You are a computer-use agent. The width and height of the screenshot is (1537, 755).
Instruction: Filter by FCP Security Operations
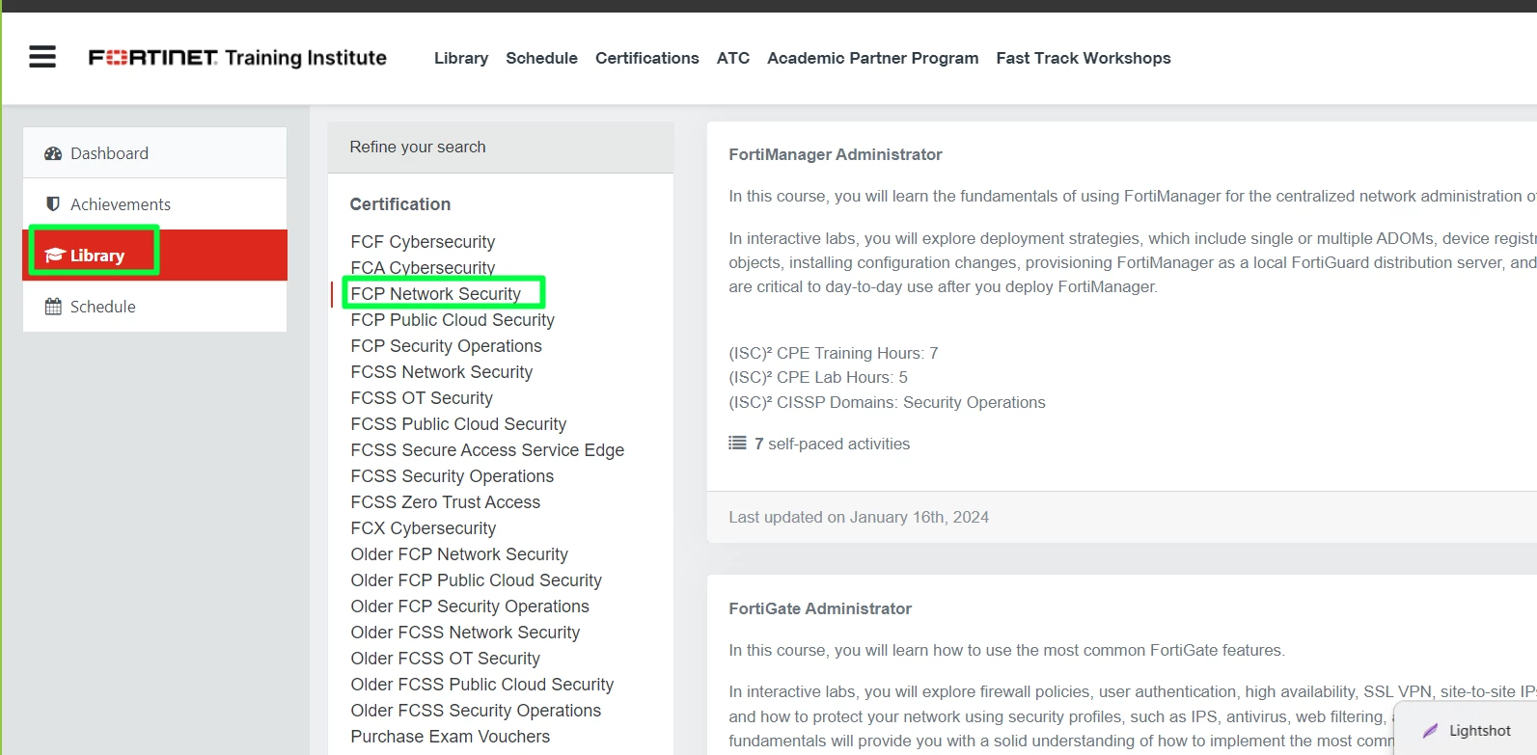coord(447,346)
